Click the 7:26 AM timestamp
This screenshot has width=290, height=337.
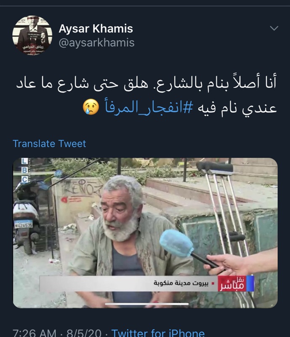pos(35,333)
